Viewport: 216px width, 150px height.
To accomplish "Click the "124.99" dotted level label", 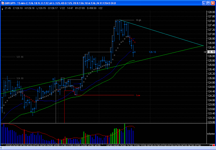I will (20, 78).
